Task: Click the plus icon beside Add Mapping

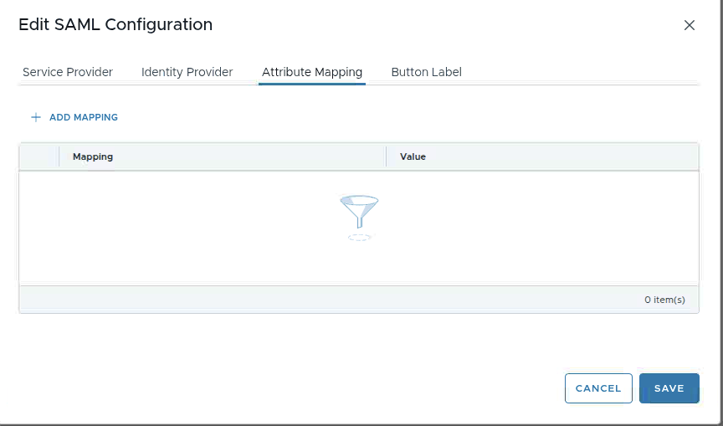Action: pos(36,117)
